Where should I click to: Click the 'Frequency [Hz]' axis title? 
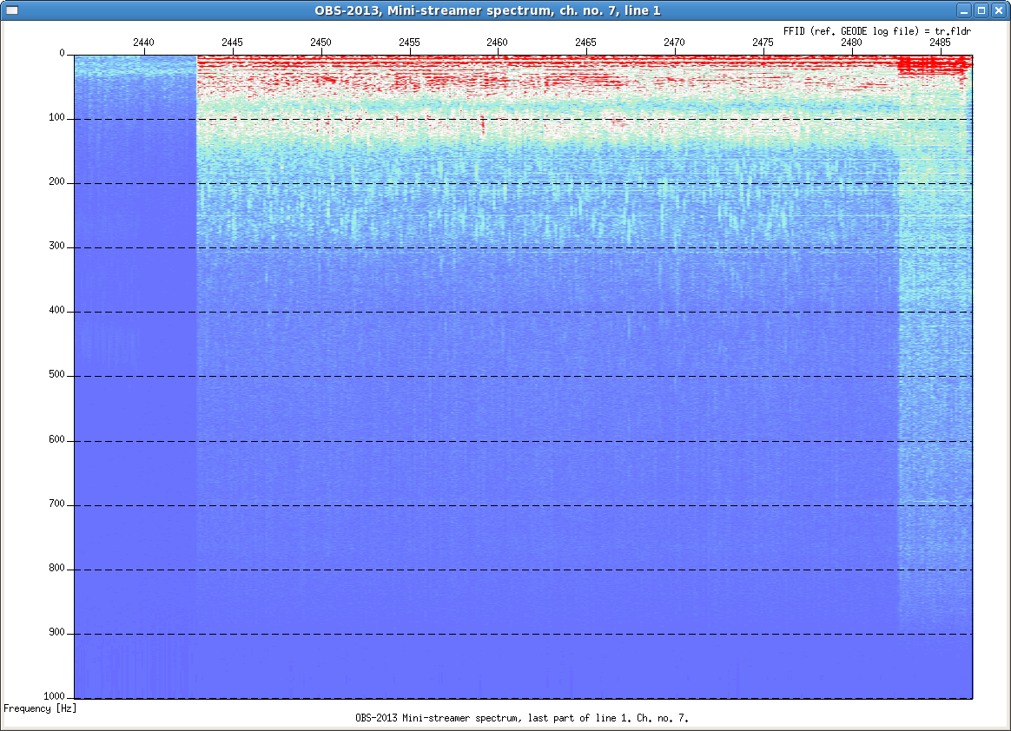[x=40, y=708]
